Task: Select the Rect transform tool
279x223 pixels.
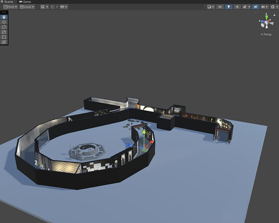Action: (x=4, y=37)
